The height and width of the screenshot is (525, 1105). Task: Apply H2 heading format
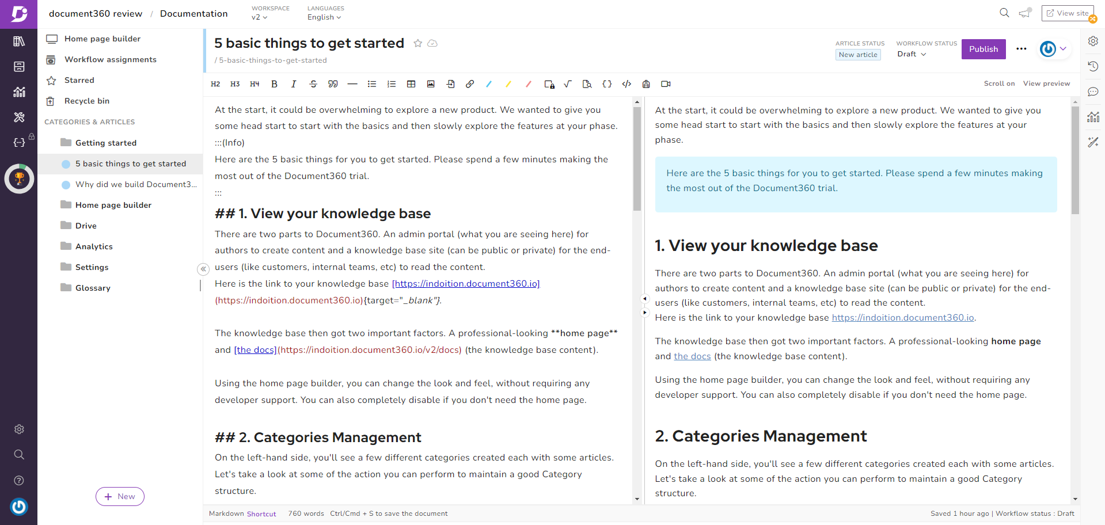point(215,84)
